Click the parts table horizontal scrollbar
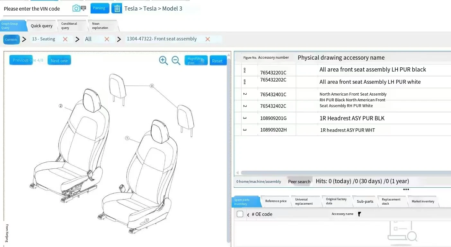This screenshot has width=451, height=247. point(346,173)
